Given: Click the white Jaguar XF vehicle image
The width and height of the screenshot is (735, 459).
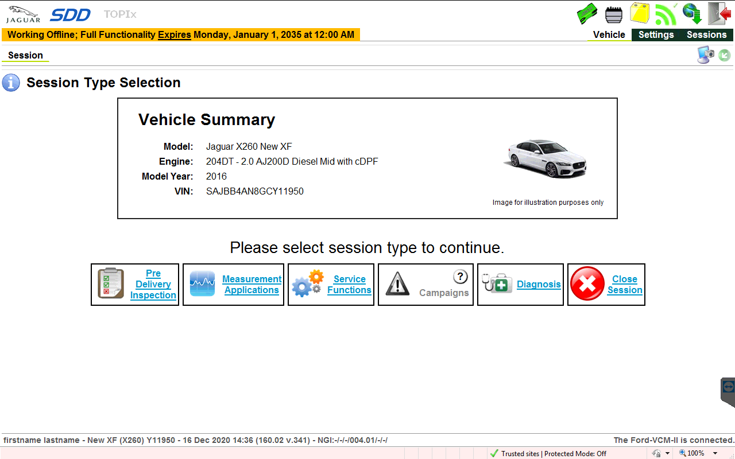Looking at the screenshot, I should coord(545,158).
